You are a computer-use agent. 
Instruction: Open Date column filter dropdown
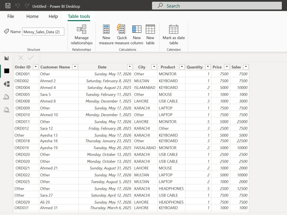[x=130, y=67]
